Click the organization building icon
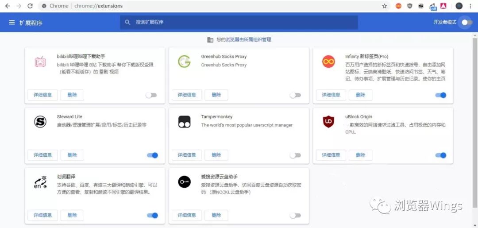 pyautogui.click(x=210, y=40)
